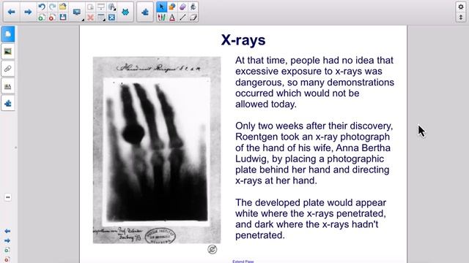Click the Redo icon
Viewport: 469px width, 263px height.
(52, 7)
